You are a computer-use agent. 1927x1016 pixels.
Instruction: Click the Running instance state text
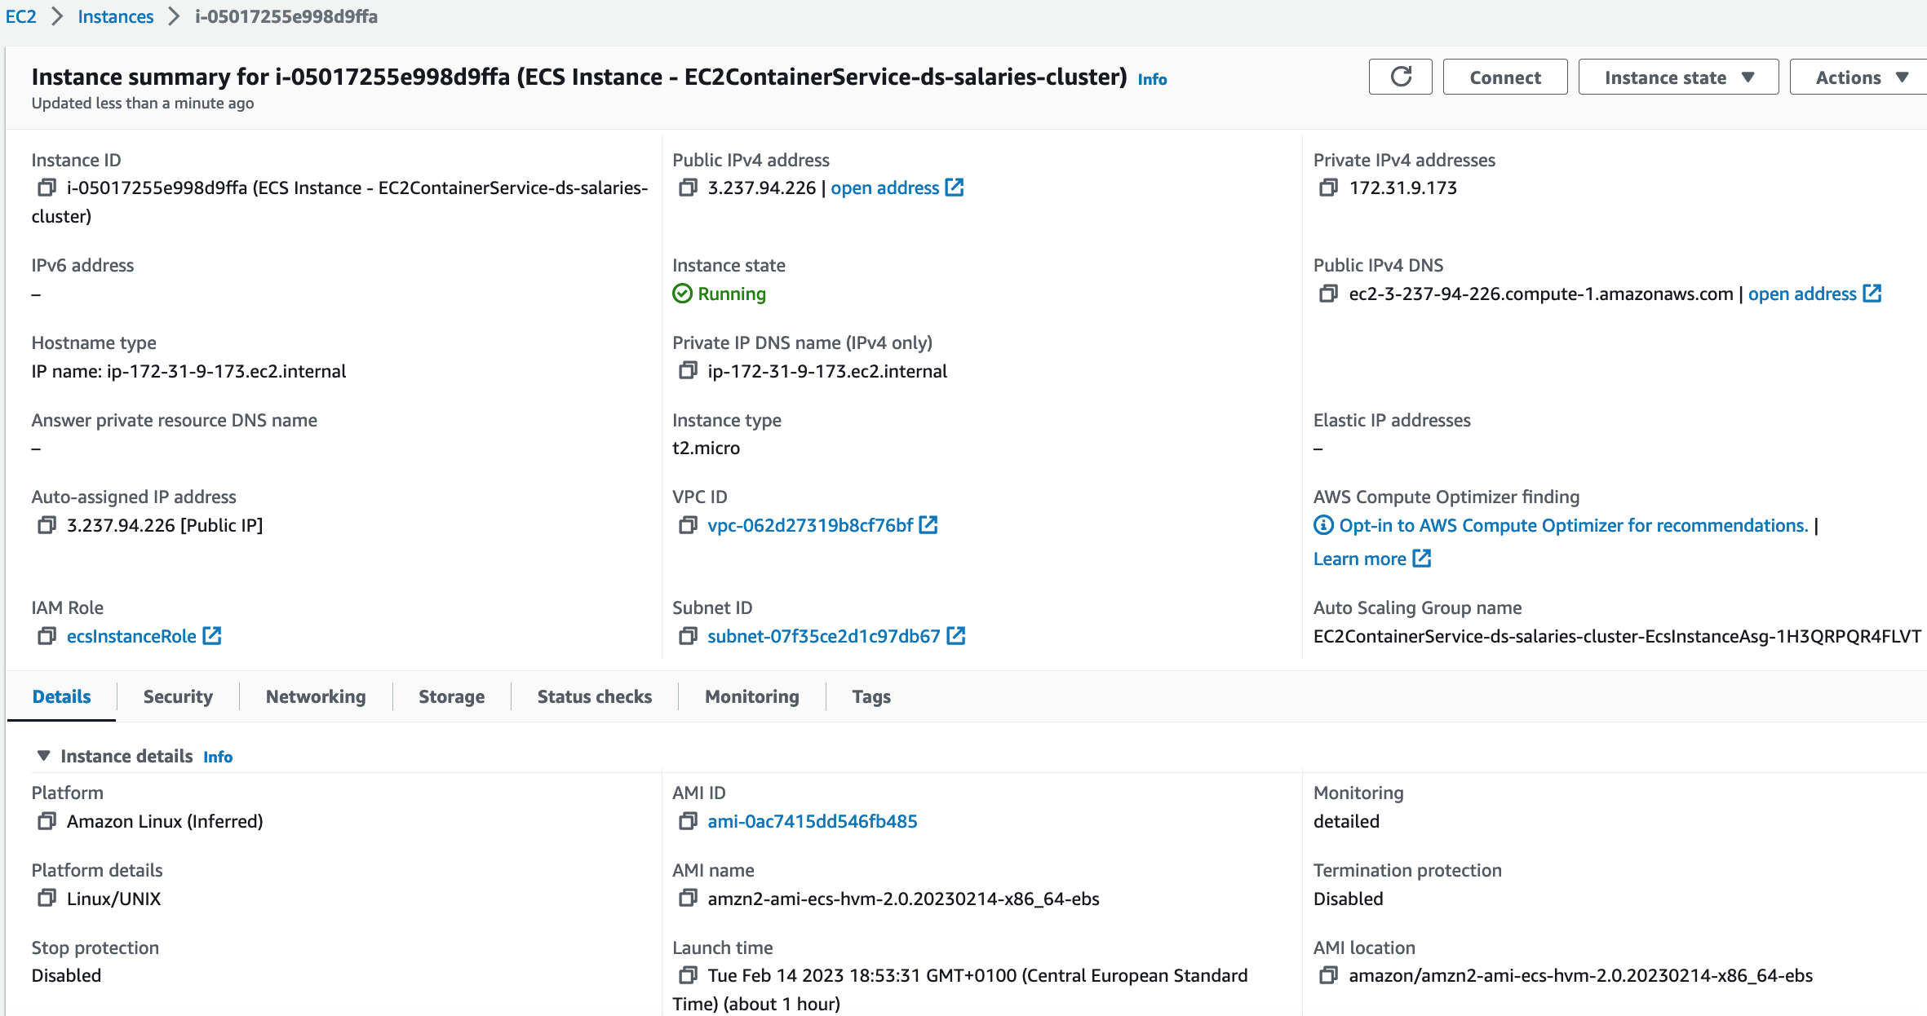(x=732, y=294)
